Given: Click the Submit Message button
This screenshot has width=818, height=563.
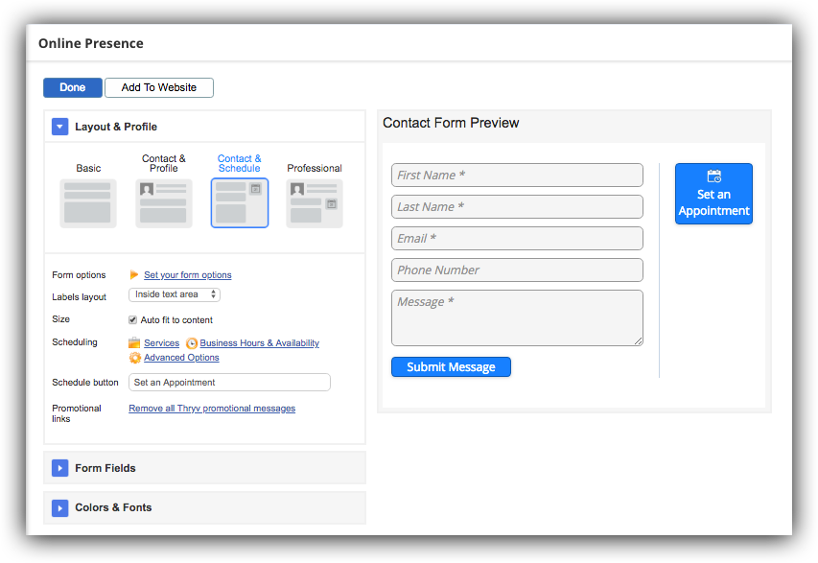Looking at the screenshot, I should 451,366.
